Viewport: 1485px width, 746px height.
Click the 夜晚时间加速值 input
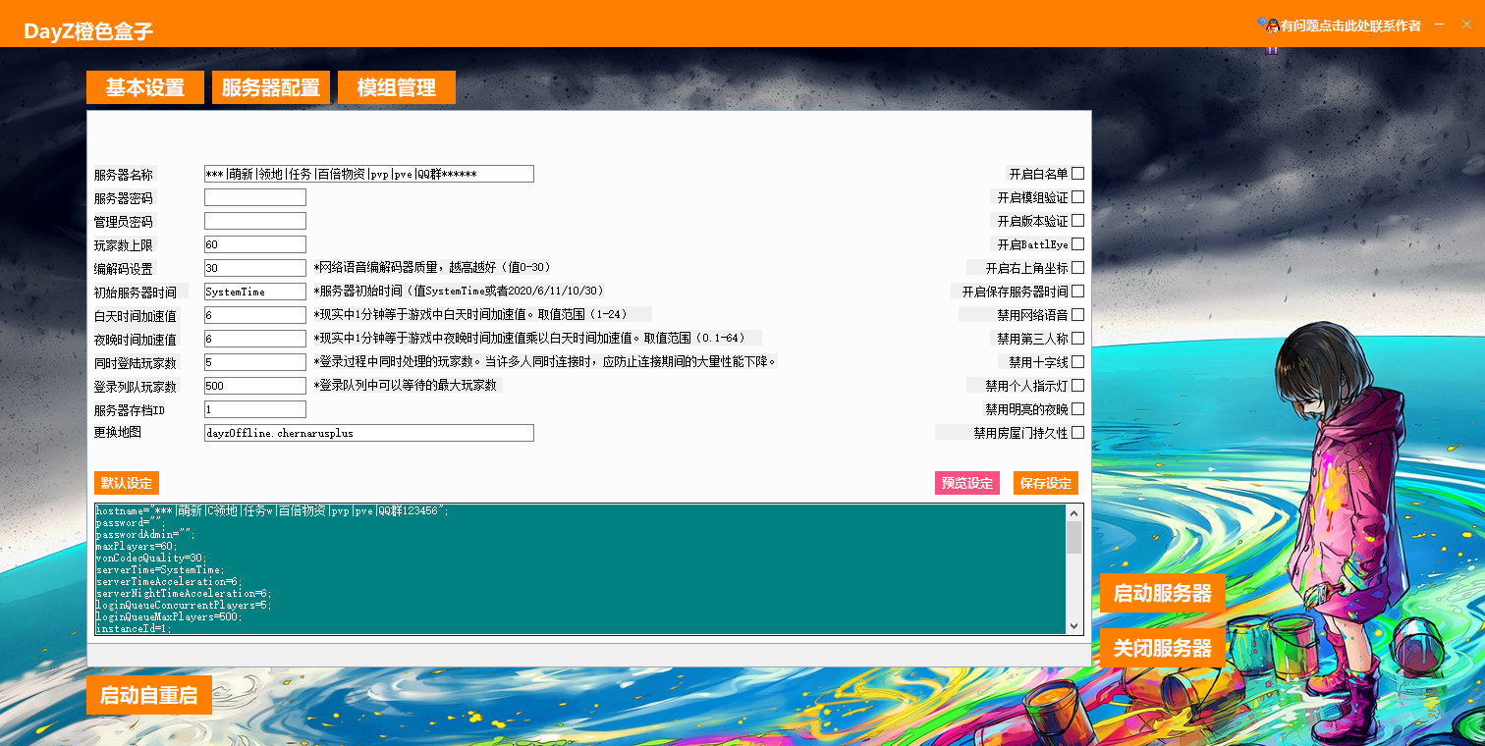tap(255, 339)
